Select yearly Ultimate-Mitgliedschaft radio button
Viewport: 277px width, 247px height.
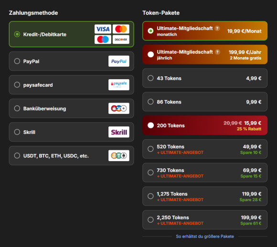(150, 54)
